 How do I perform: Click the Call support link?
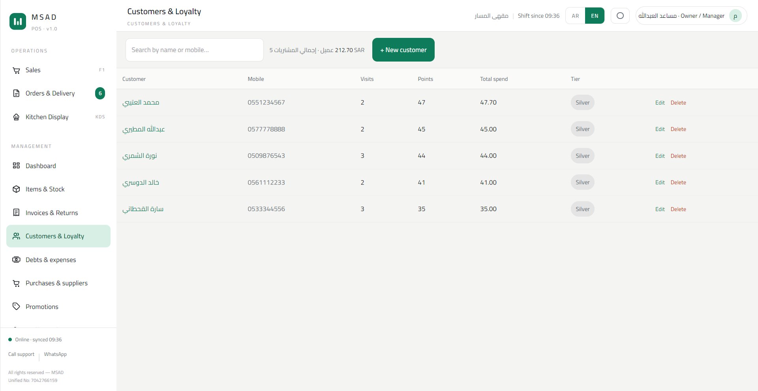(21, 354)
